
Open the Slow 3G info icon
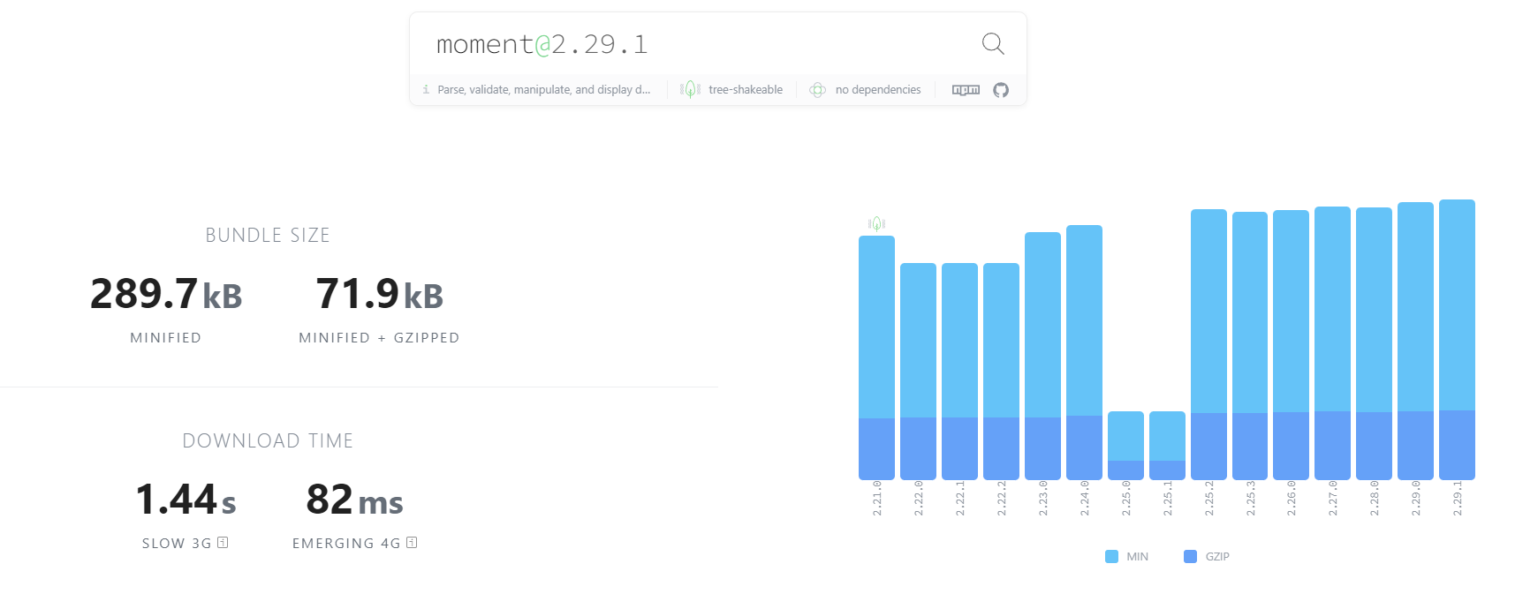(x=223, y=543)
